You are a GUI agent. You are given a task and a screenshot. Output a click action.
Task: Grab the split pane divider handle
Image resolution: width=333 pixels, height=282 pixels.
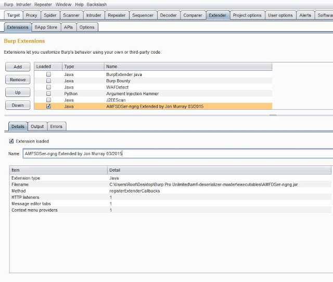(x=273, y=116)
